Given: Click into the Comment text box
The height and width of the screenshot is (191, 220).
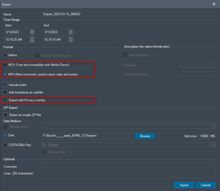Looking at the screenshot, I should (128, 170).
